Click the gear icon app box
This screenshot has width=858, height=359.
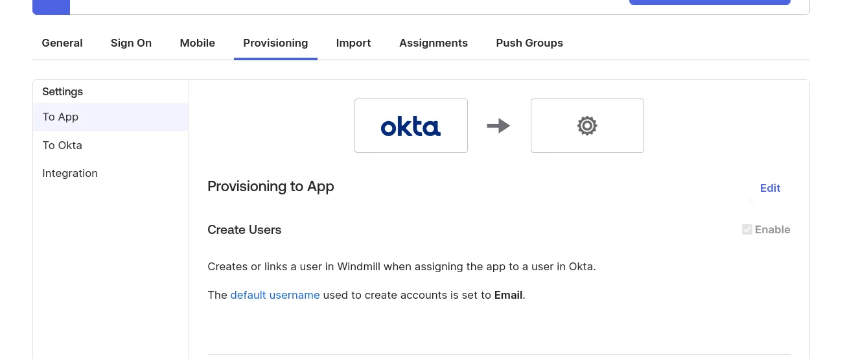pyautogui.click(x=586, y=126)
